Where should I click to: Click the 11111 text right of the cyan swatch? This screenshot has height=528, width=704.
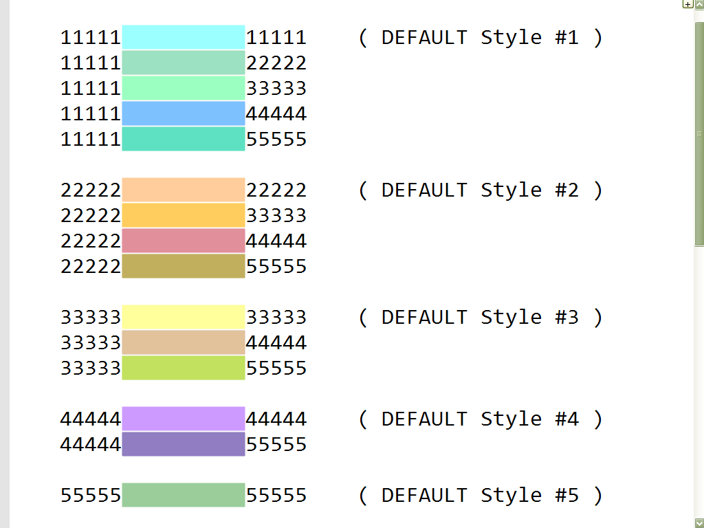(276, 38)
